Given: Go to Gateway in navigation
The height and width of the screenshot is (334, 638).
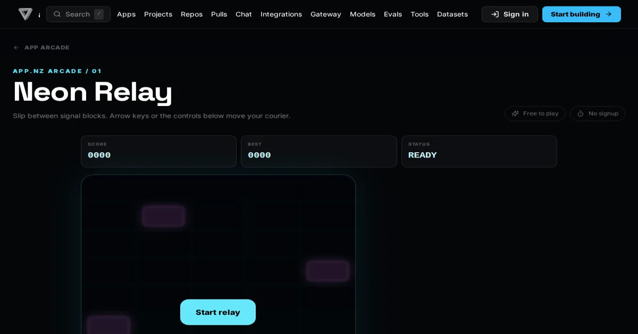Looking at the screenshot, I should coord(326,14).
